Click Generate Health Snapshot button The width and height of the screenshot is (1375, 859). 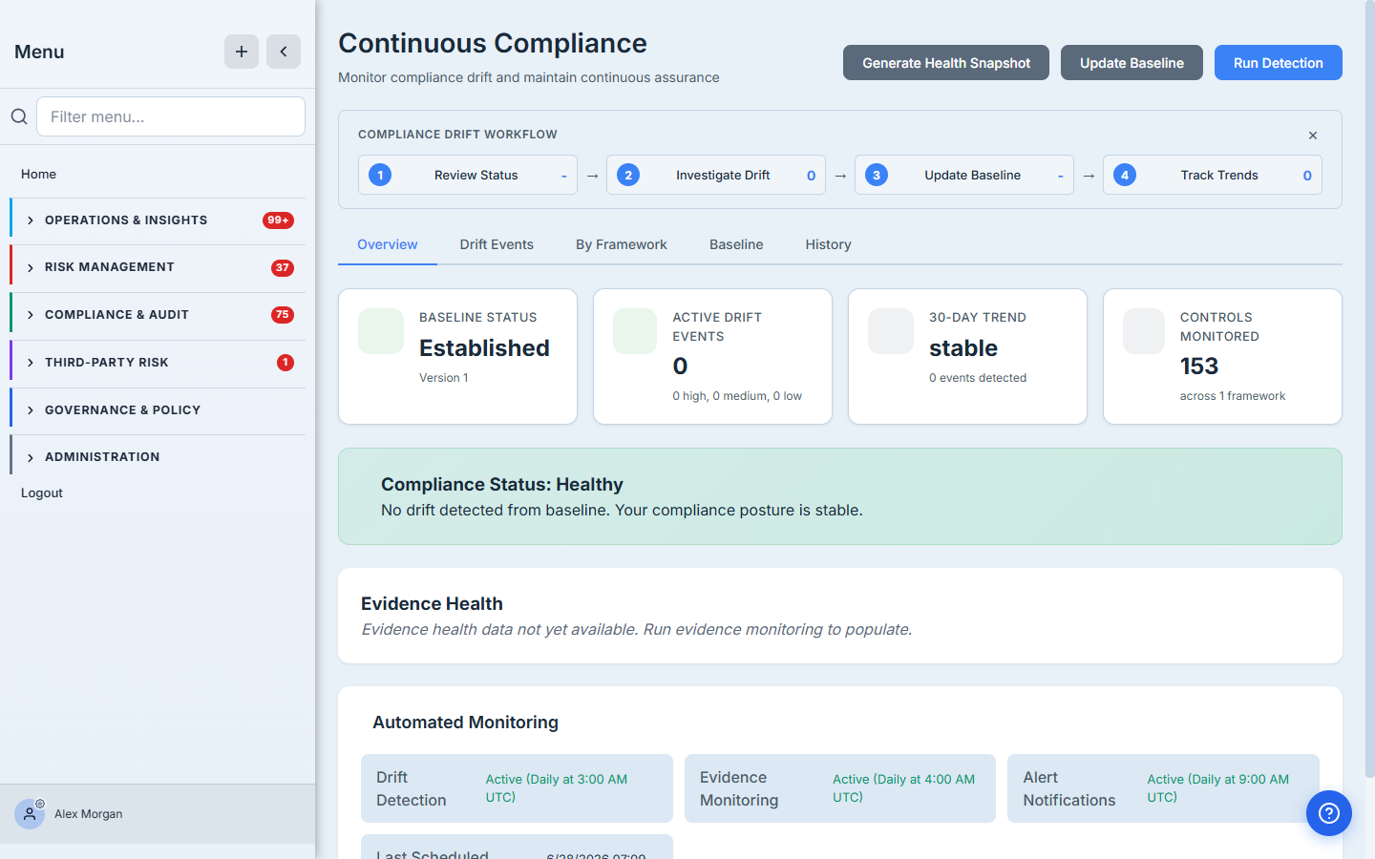(x=946, y=63)
